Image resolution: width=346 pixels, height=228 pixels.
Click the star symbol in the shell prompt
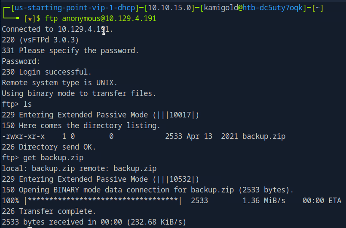[29, 19]
